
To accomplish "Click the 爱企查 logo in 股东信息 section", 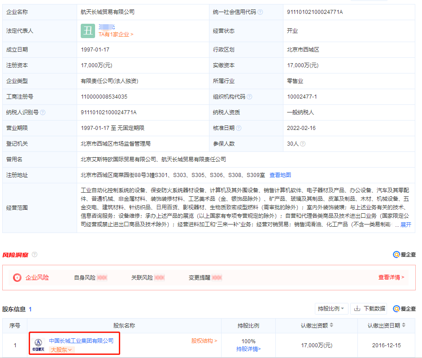I will coord(404,309).
